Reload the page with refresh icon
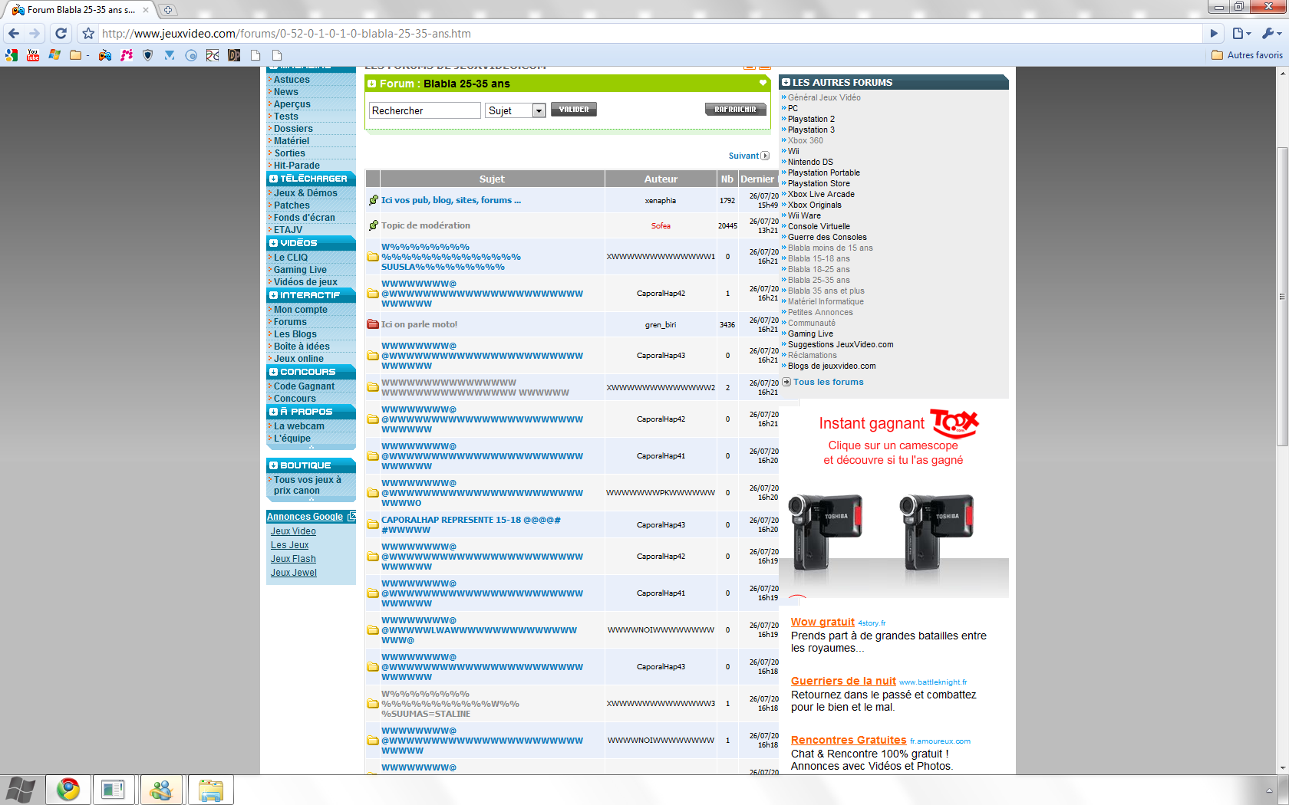The image size is (1289, 805). [61, 33]
